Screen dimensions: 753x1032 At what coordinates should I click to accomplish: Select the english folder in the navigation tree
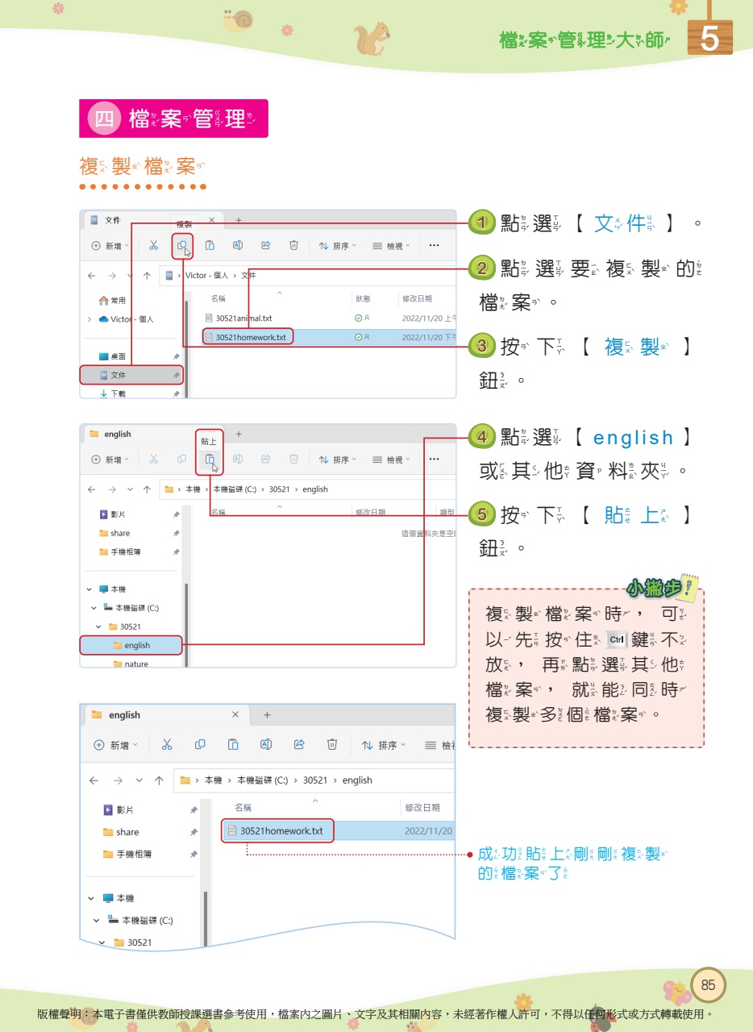coord(136,645)
